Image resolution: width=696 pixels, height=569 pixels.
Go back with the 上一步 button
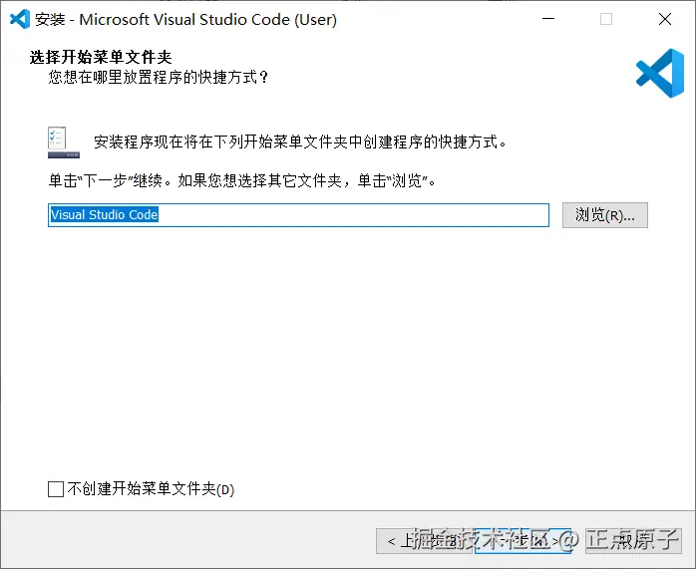(x=424, y=541)
